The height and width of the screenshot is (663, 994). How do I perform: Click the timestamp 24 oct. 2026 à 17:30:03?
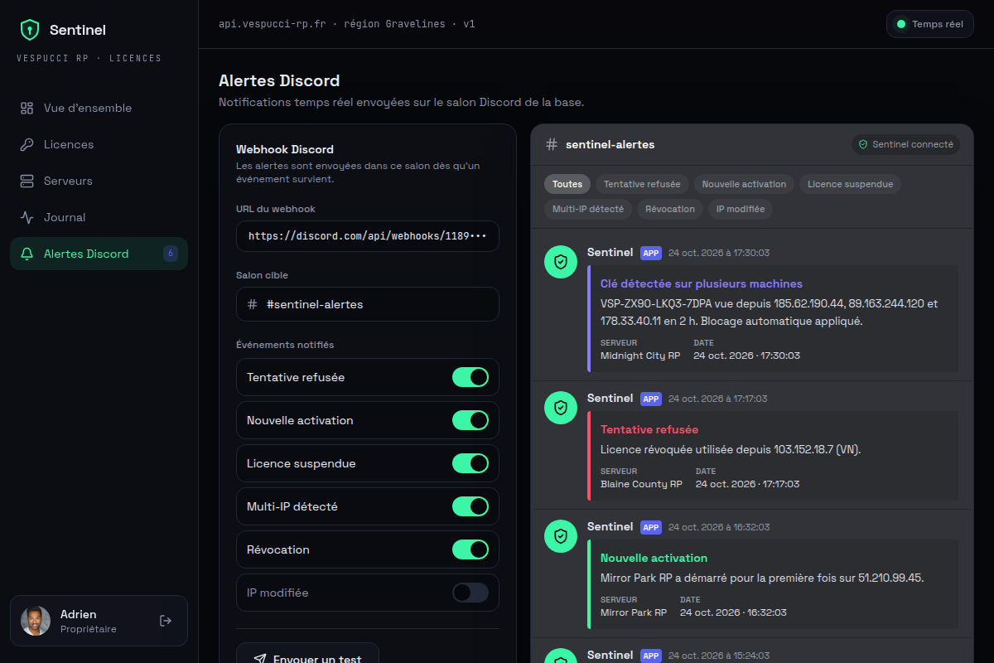click(x=719, y=253)
